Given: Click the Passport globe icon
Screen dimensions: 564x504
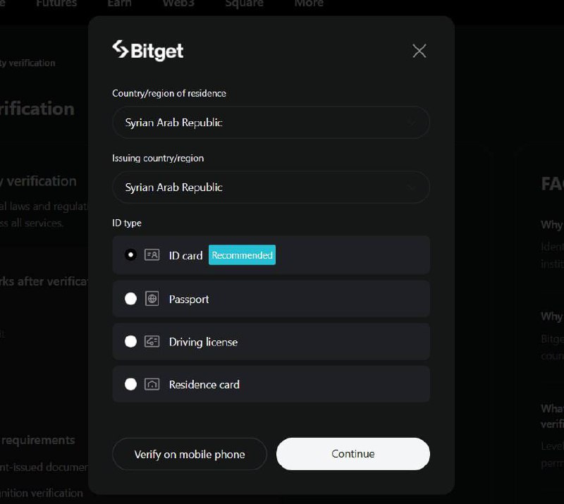Looking at the screenshot, I should click(152, 299).
